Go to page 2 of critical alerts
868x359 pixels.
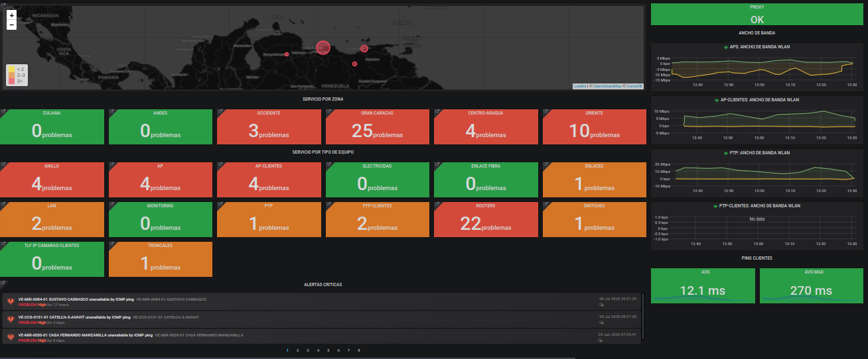pos(298,350)
